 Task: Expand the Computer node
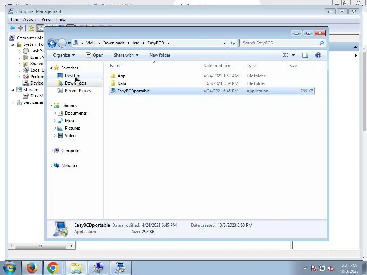coord(51,151)
